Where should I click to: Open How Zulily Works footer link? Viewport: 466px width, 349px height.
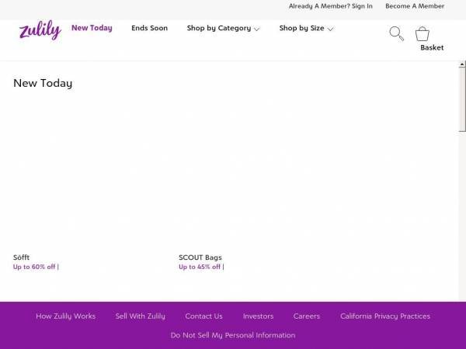point(66,316)
